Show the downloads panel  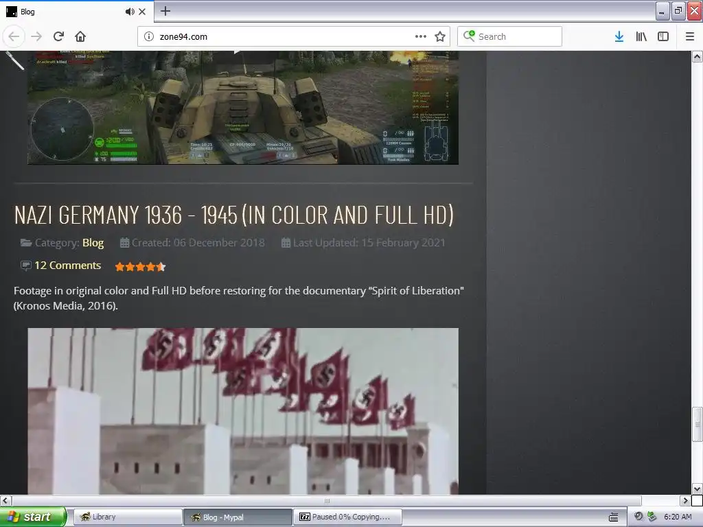coord(619,36)
